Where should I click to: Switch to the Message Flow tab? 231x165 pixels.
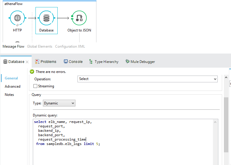(x=14, y=46)
